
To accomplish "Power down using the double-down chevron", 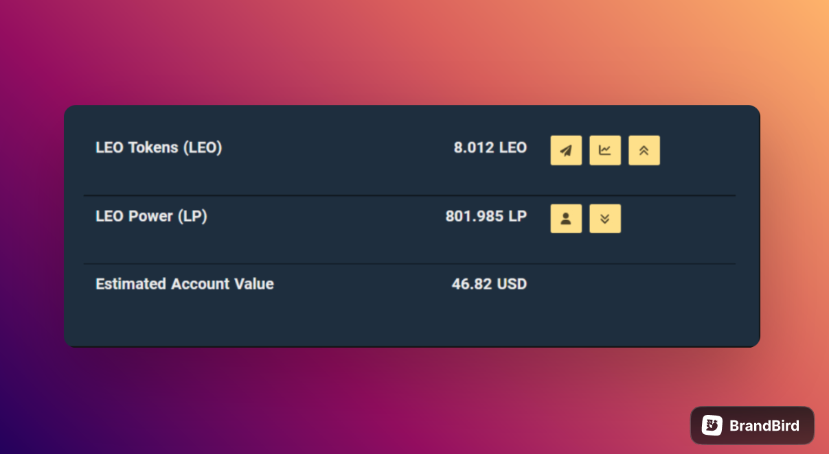I will [605, 219].
